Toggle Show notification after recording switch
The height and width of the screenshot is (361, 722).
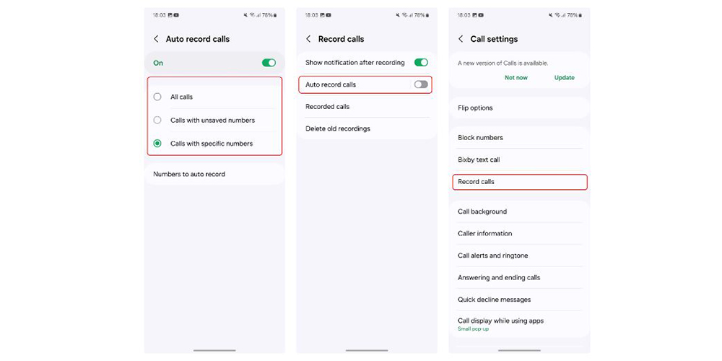click(x=421, y=63)
